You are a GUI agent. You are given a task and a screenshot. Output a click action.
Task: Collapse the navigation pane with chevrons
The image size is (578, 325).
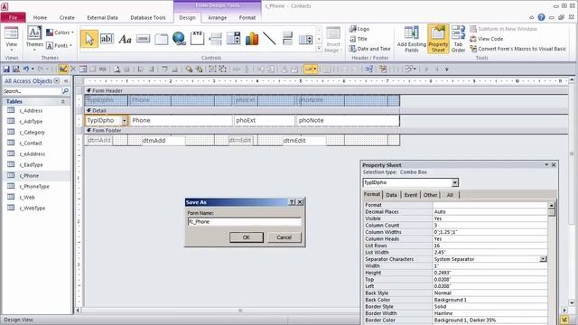66,80
